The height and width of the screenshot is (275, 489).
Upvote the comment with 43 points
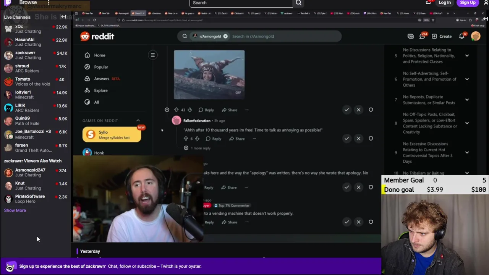[x=176, y=110]
